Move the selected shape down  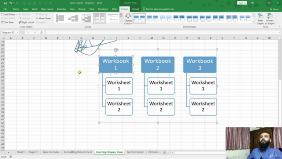tap(43, 18)
